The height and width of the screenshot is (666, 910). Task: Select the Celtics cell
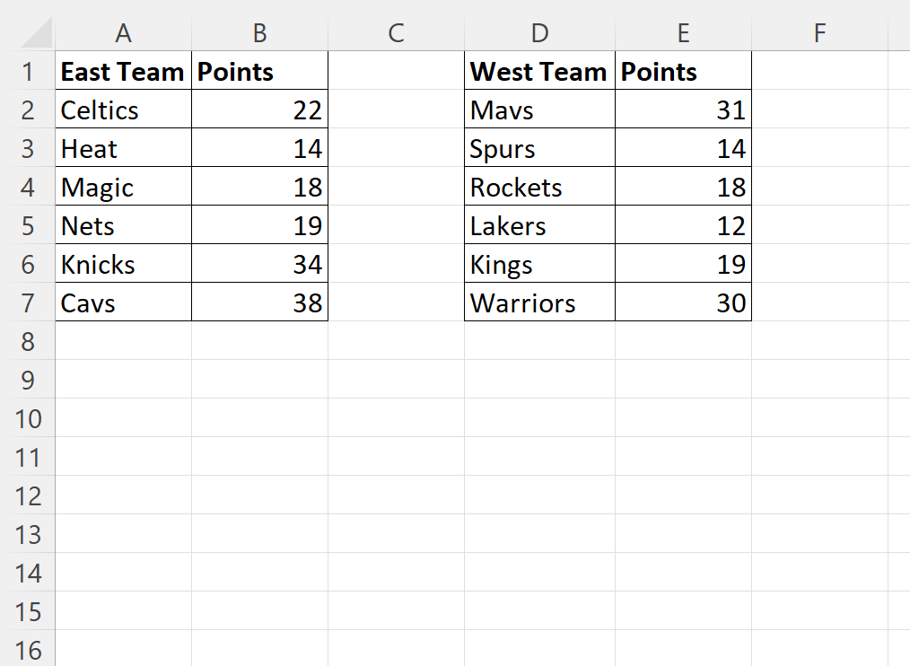(x=123, y=110)
